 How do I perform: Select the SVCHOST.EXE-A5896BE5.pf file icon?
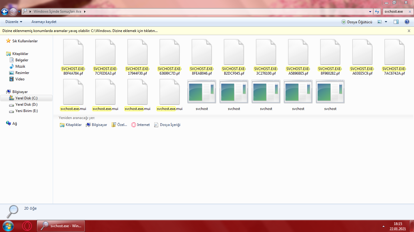tap(298, 52)
